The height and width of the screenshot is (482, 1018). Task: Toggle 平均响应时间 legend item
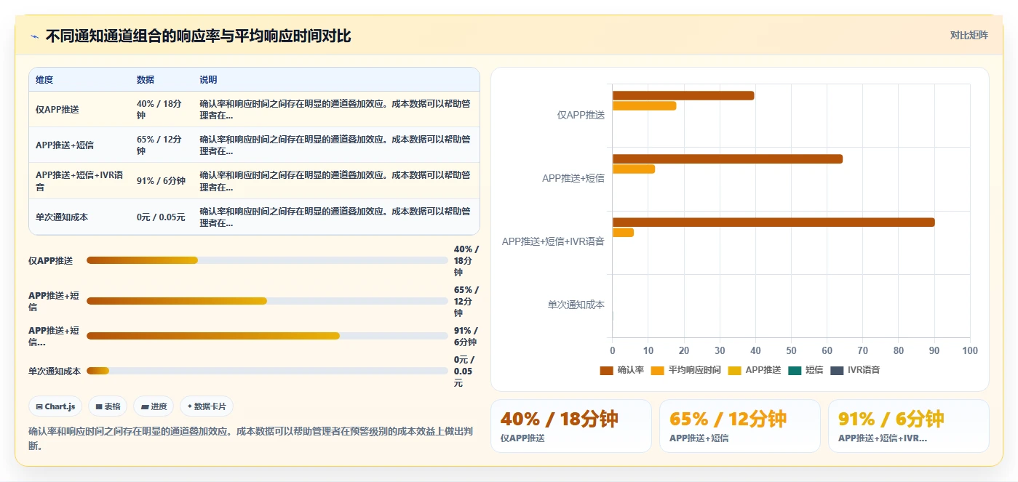(685, 370)
